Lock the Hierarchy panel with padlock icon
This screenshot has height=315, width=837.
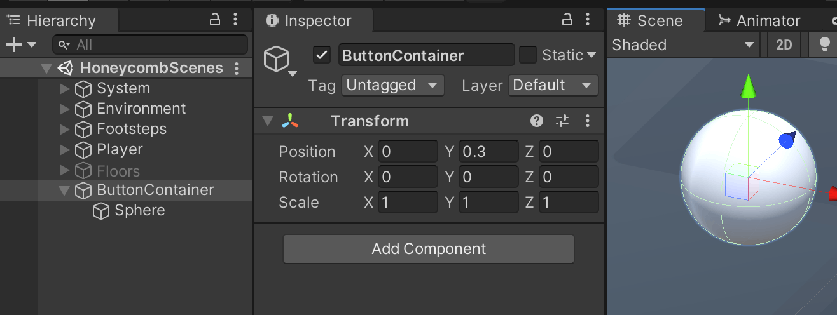(x=216, y=20)
